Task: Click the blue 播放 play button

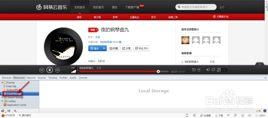Action: pos(95,48)
